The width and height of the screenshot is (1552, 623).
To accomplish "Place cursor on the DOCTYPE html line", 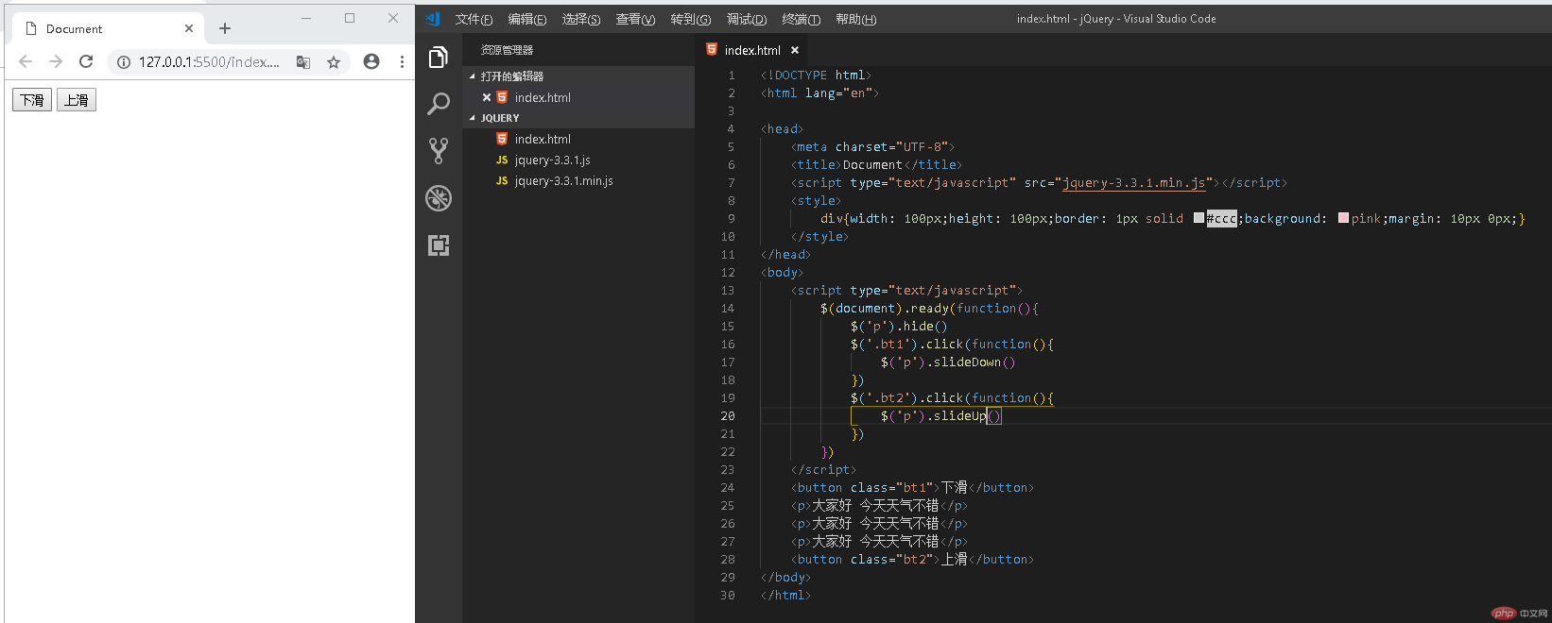I will (816, 76).
